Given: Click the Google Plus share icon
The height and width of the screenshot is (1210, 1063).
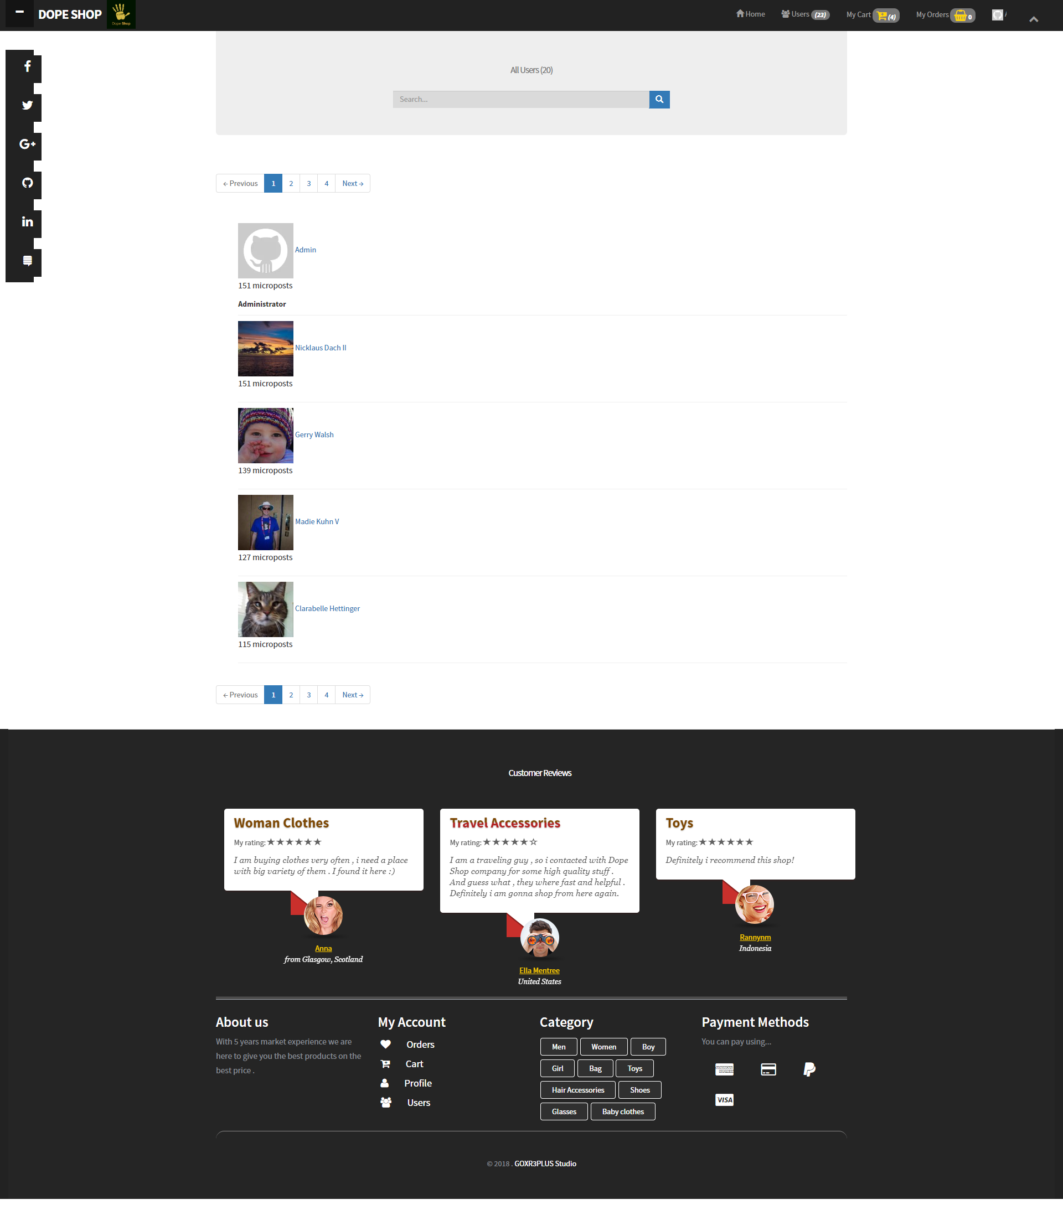Looking at the screenshot, I should tap(27, 144).
